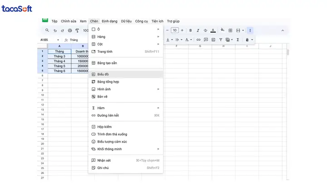Open the Định dạng menu

(x=109, y=21)
